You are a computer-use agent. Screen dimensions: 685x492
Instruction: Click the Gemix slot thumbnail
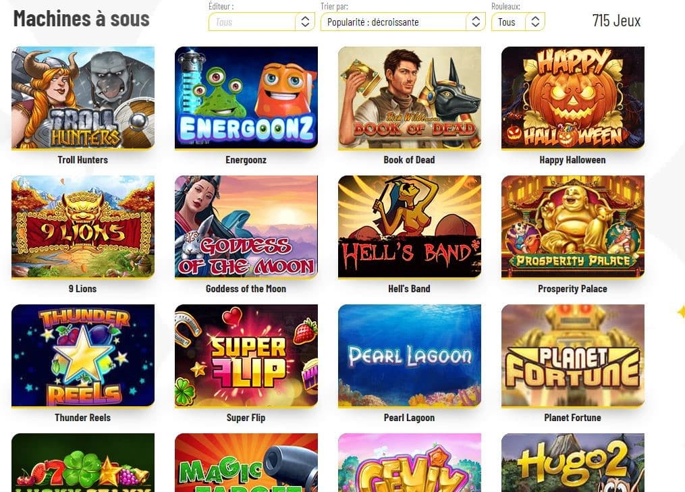click(410, 463)
